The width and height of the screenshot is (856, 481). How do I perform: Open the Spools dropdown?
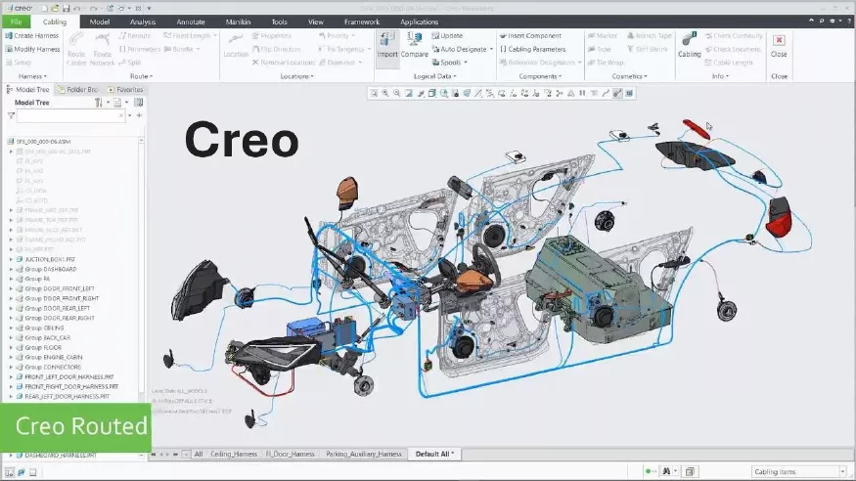[x=450, y=63]
